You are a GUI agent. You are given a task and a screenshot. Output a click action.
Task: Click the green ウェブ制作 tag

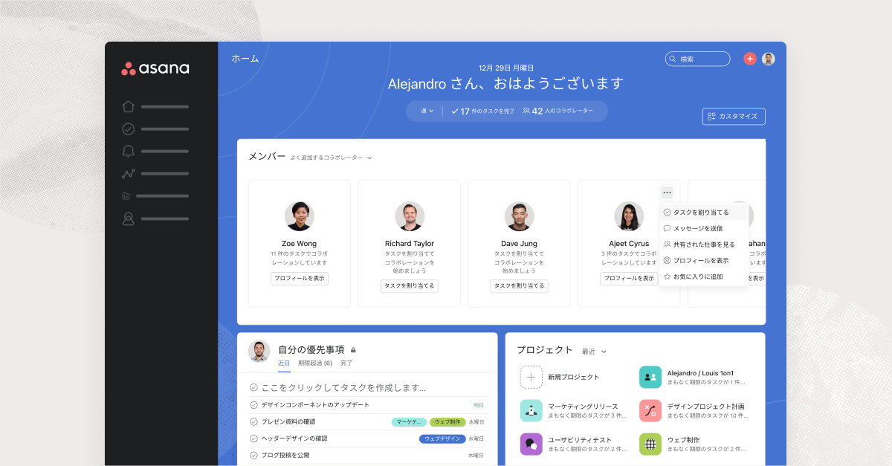tap(447, 422)
